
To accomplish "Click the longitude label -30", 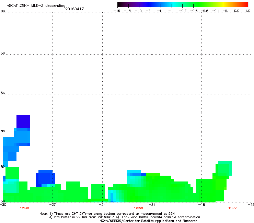I will point(3,205).
